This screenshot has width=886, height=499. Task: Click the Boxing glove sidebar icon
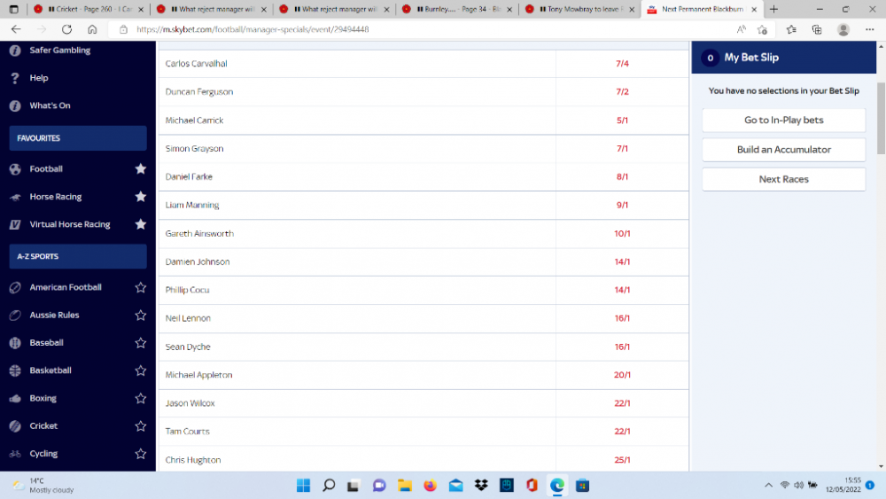pos(15,399)
